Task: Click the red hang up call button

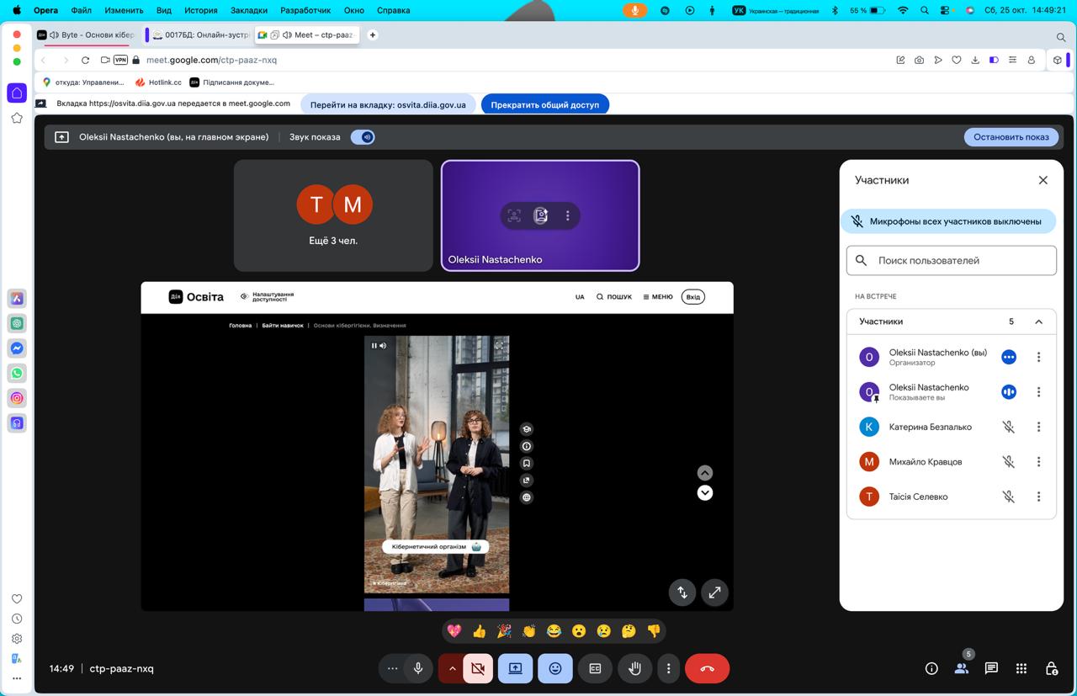Action: tap(707, 668)
